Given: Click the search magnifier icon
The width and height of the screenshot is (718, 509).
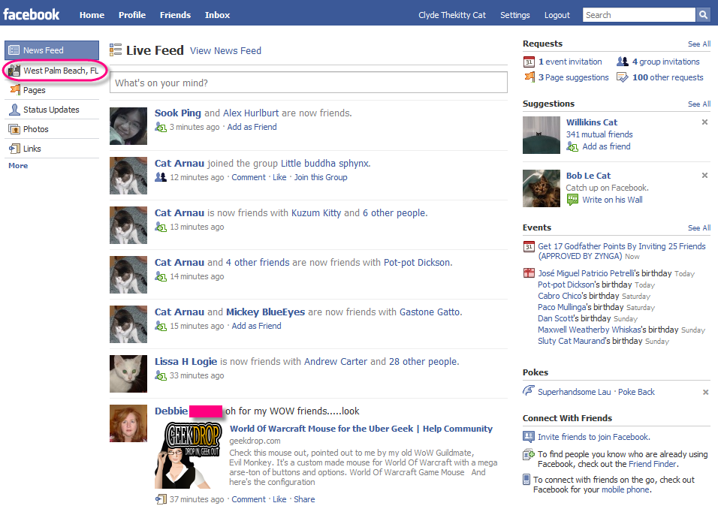Looking at the screenshot, I should point(703,15).
